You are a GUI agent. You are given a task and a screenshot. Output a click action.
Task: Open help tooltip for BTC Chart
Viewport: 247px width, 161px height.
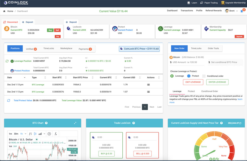click(46, 123)
